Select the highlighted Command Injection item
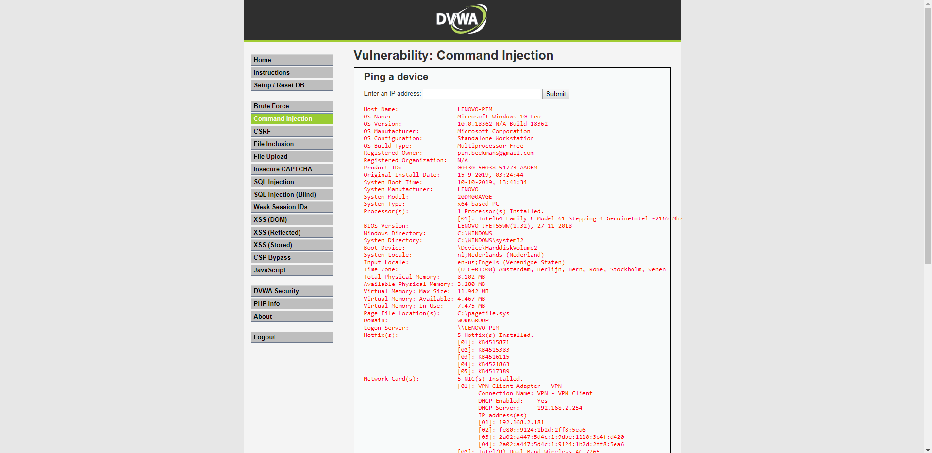The width and height of the screenshot is (932, 453). click(x=292, y=118)
